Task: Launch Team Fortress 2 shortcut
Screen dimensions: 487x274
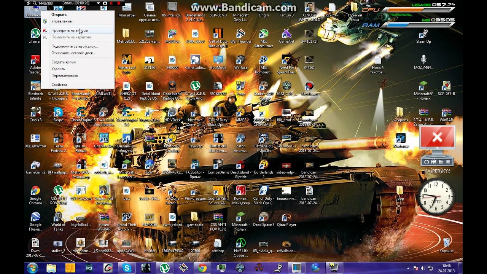Action: click(x=58, y=142)
